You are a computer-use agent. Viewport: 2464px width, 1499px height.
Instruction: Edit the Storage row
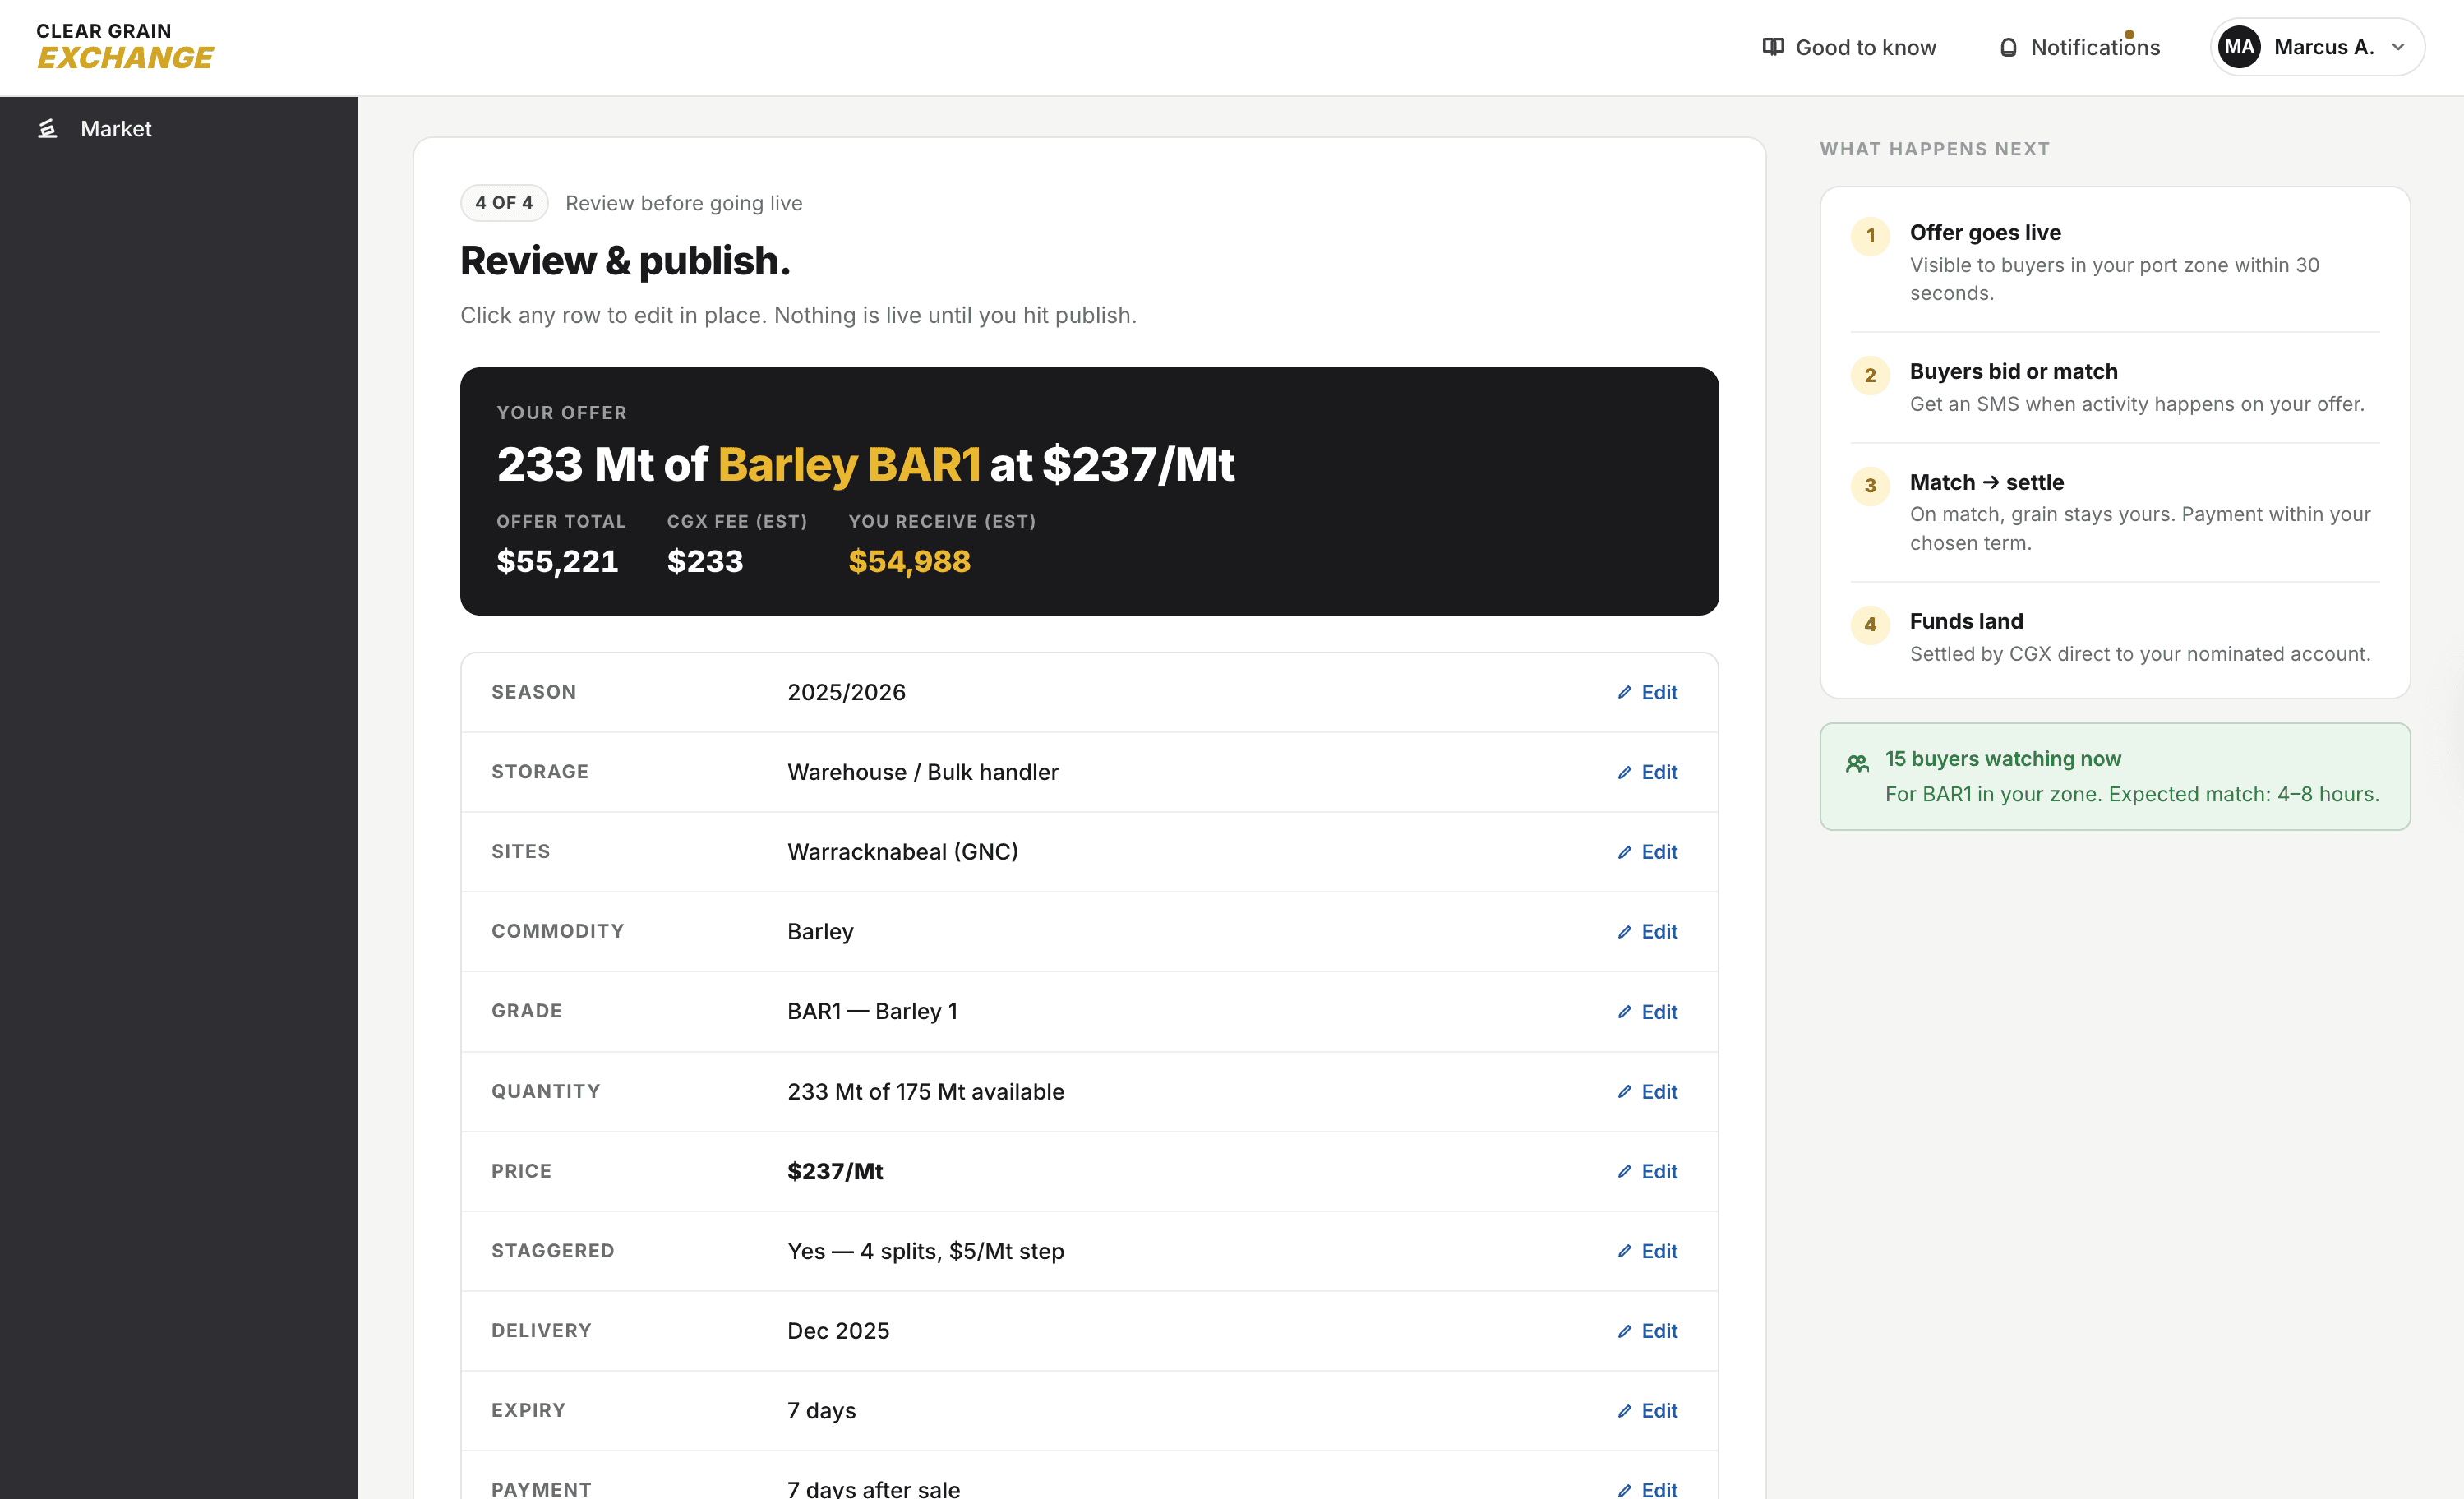click(x=1647, y=771)
